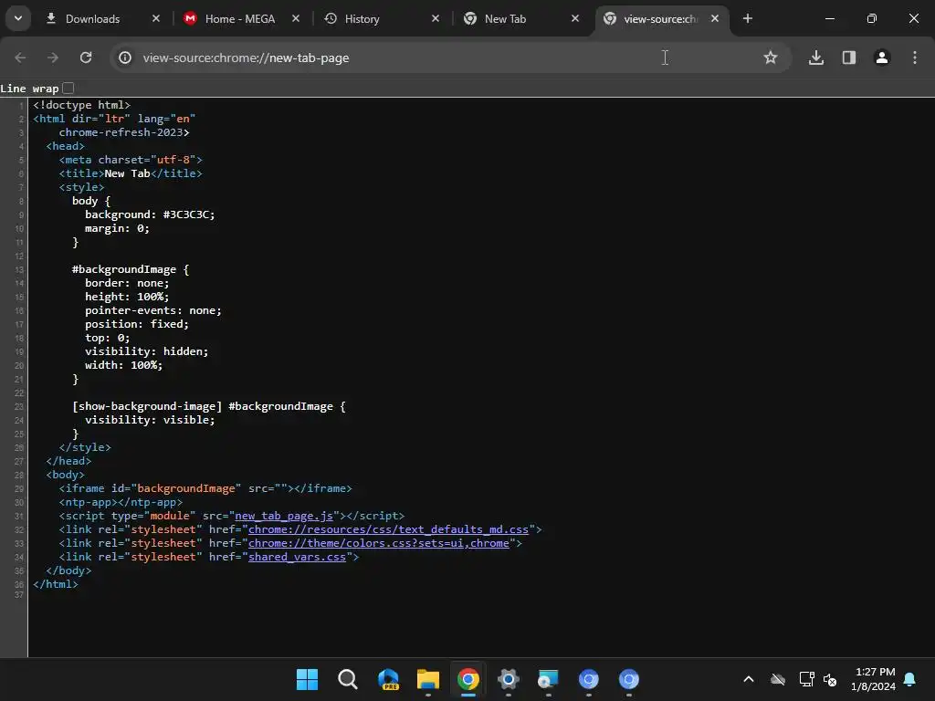Open the network display tray icon
Screen dimensions: 935x701
[x=806, y=679]
